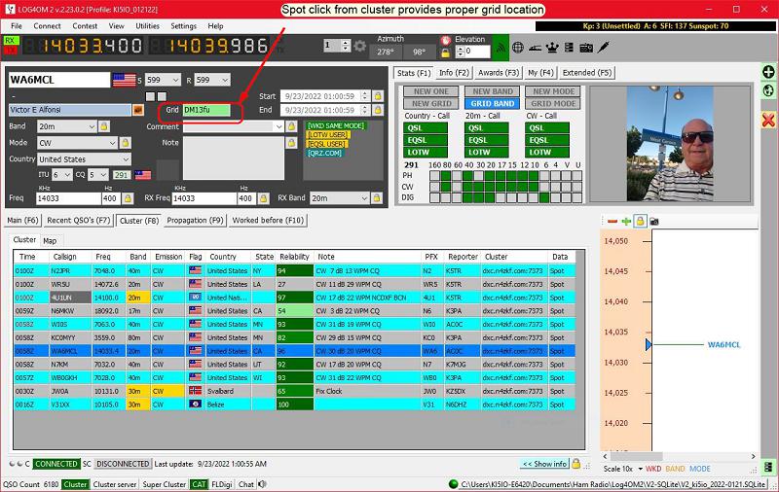Click the lock icon next to Show info
779x492 pixels.
[575, 464]
